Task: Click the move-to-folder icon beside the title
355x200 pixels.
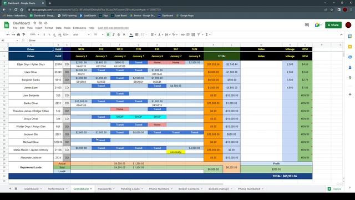Action: 40,23
